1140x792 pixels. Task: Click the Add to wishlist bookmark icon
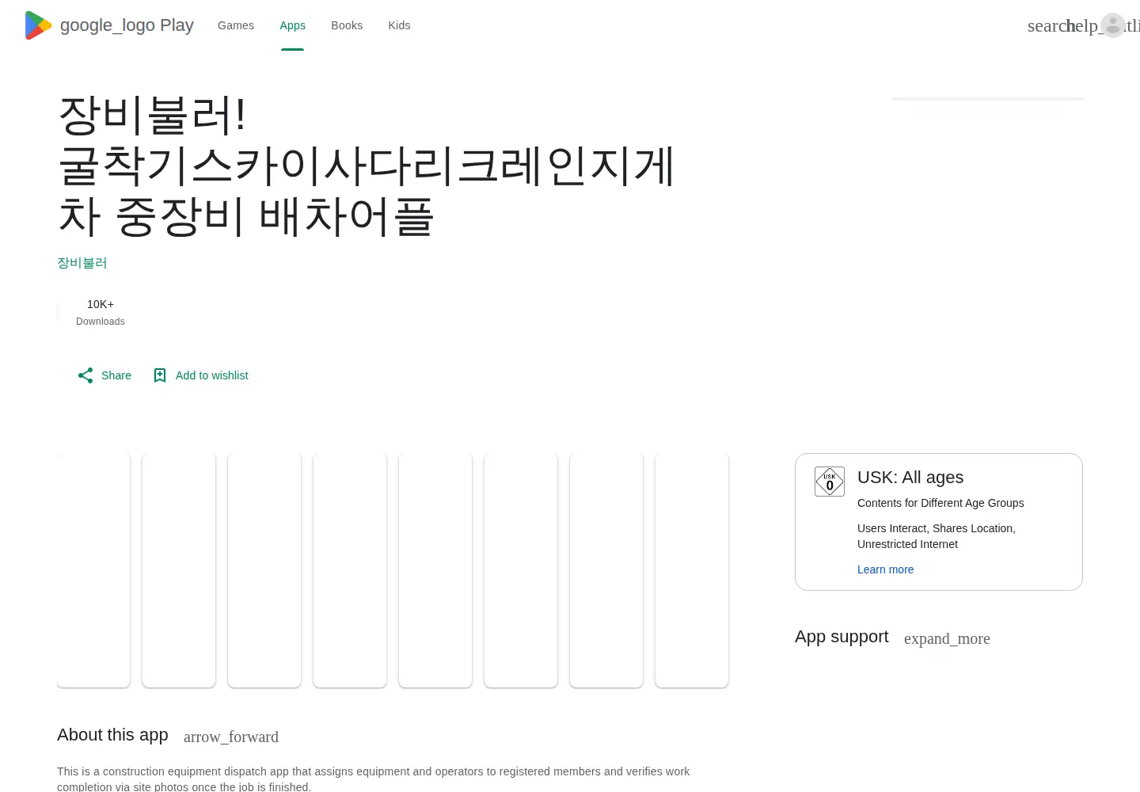point(160,375)
